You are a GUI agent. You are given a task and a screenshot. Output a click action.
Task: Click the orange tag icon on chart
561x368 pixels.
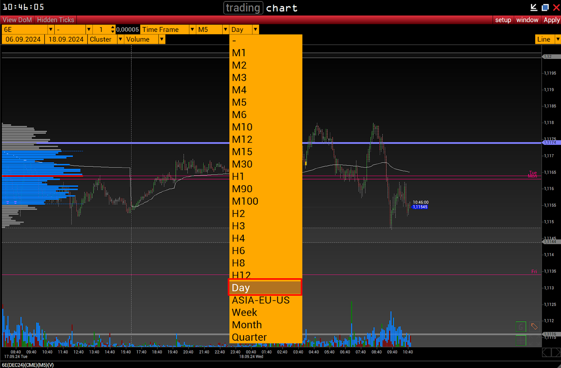[x=534, y=327]
